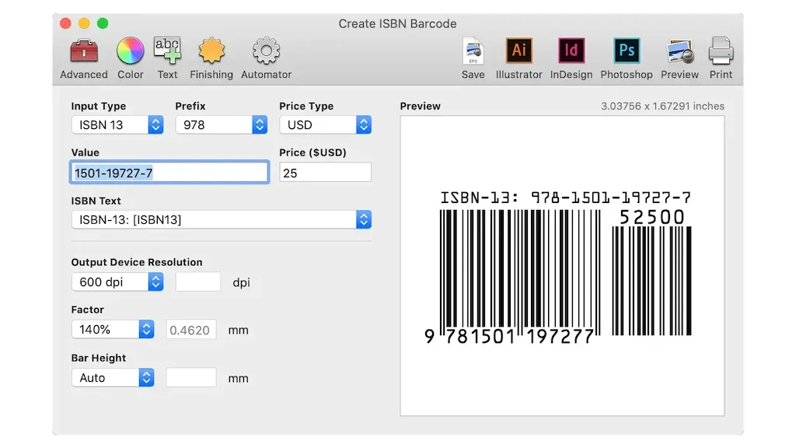Click the Value field with 1501-19727-7
This screenshot has width=796, height=448.
(169, 172)
